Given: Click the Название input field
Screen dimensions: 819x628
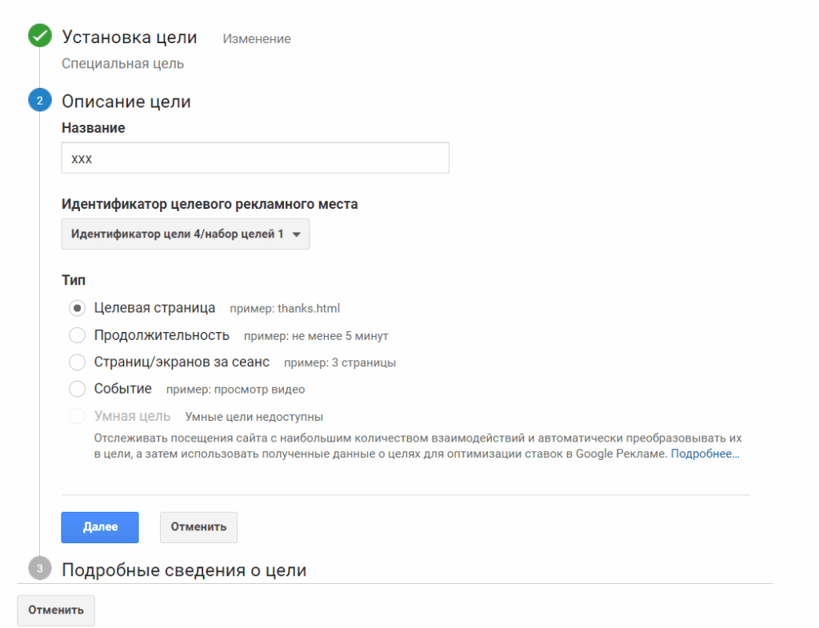Looking at the screenshot, I should click(x=255, y=158).
